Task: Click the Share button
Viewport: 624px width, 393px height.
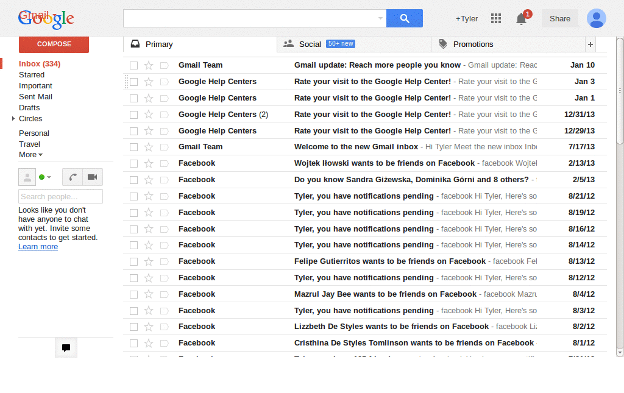Action: (559, 19)
